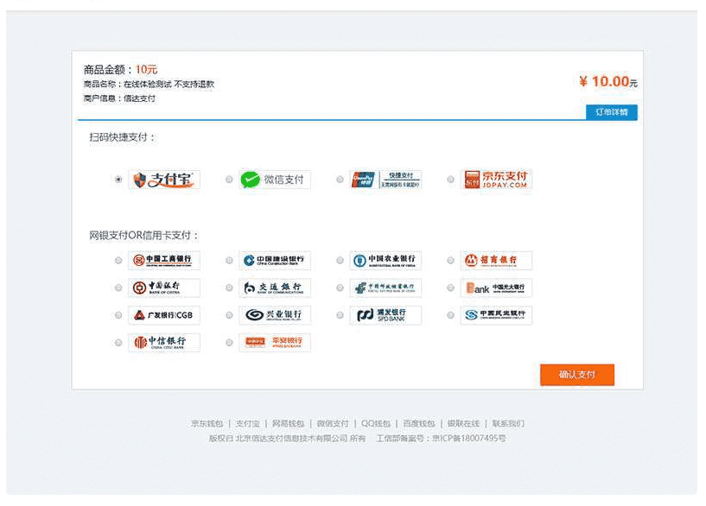Click the 中国农业银行 logo

(x=385, y=261)
